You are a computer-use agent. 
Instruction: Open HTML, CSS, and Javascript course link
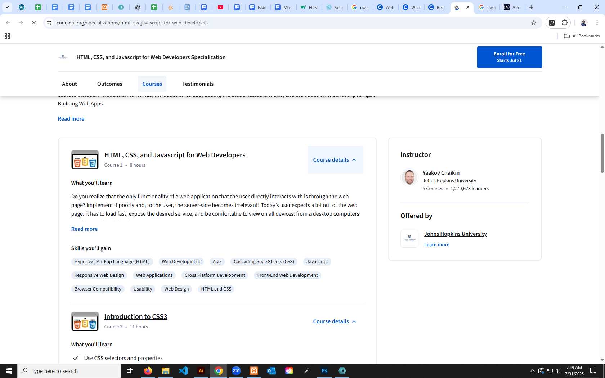(175, 155)
